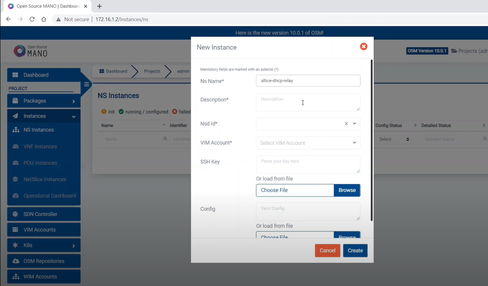The image size is (488, 286).
Task: Click the Not secure warning icon
Action: point(59,19)
